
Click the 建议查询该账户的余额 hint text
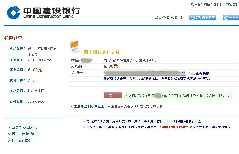157,79
